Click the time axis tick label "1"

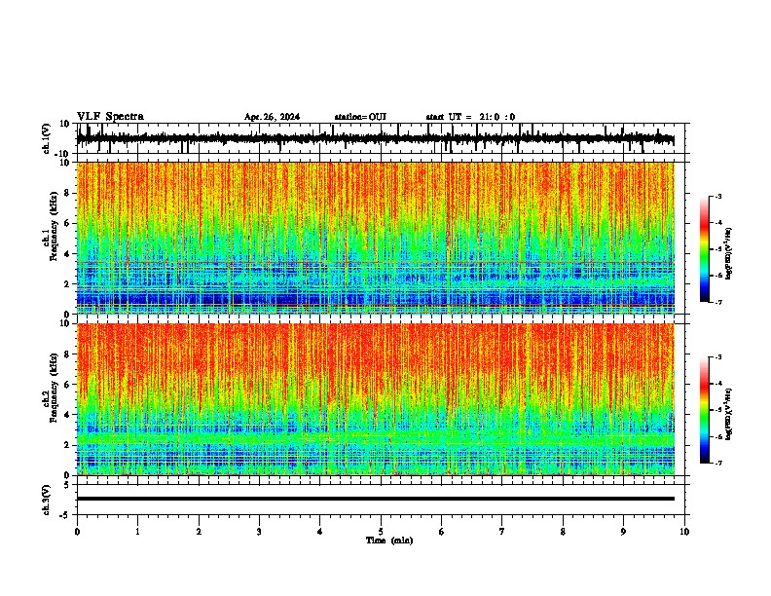(x=137, y=532)
